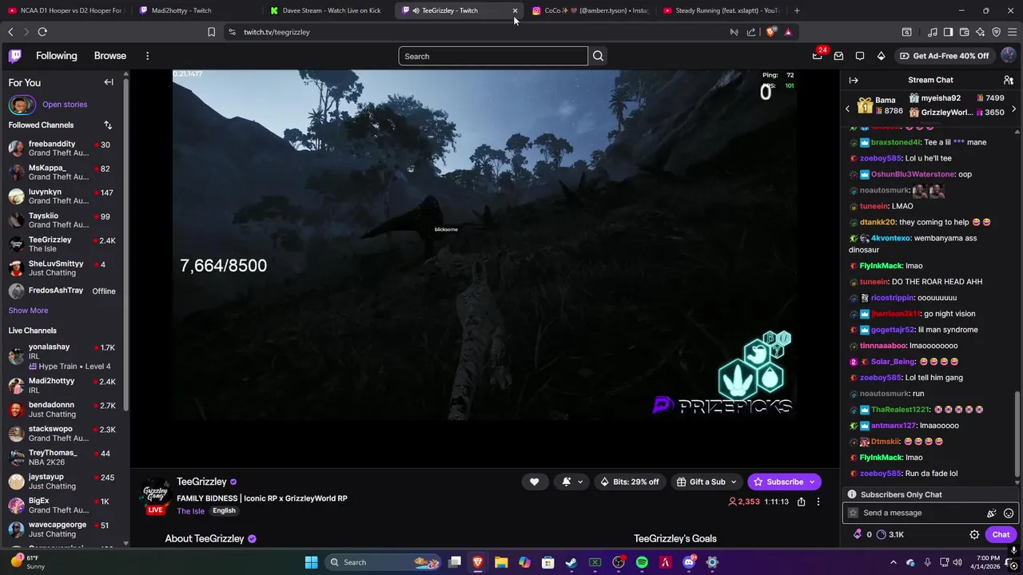
Task: Open Twitch notifications with 24 badge
Action: pyautogui.click(x=818, y=55)
